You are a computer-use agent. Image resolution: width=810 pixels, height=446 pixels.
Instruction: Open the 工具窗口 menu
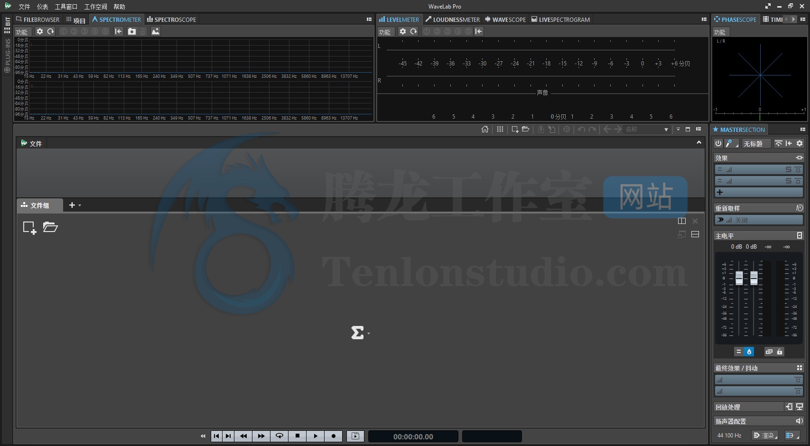66,7
